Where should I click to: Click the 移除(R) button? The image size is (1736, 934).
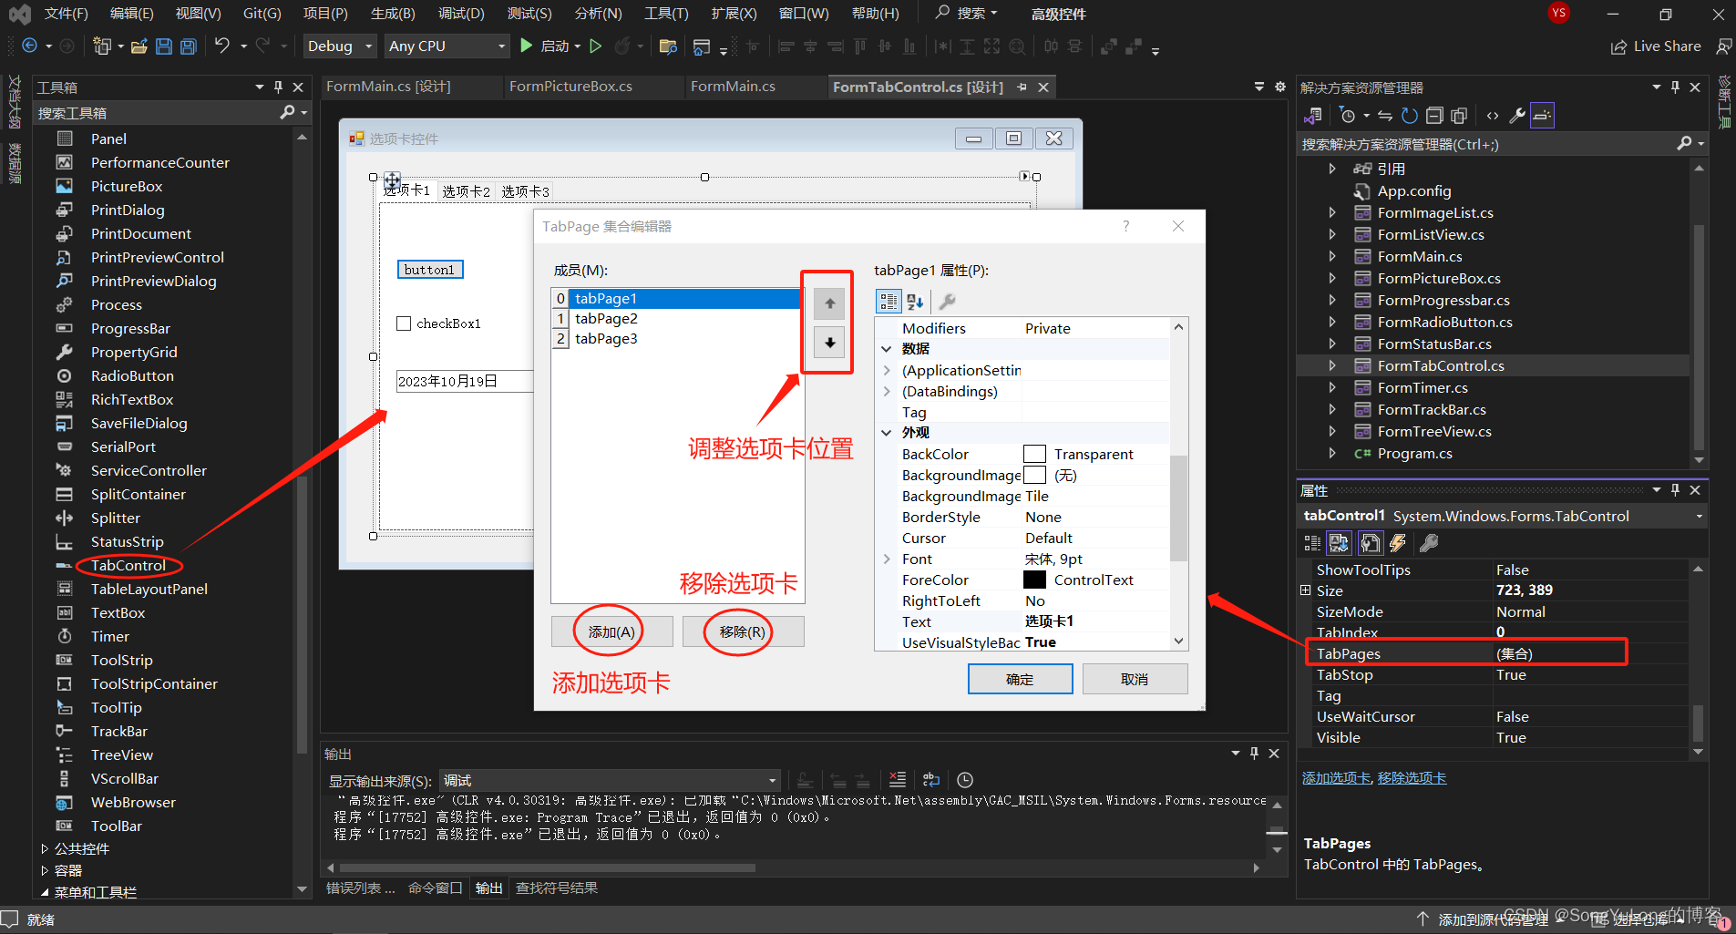click(743, 631)
